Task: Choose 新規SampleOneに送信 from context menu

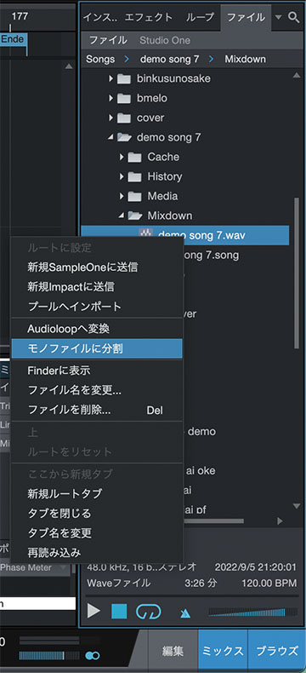Action: click(97, 267)
